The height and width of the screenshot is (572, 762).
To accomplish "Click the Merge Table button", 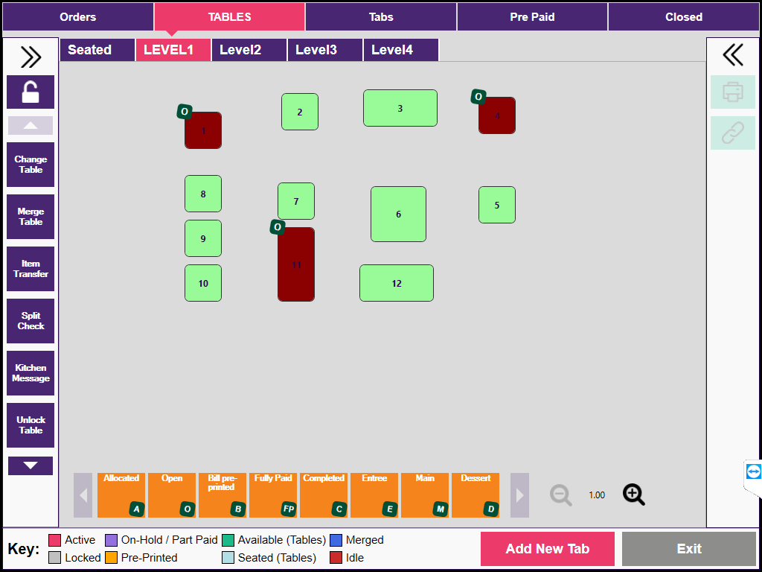I will [31, 217].
